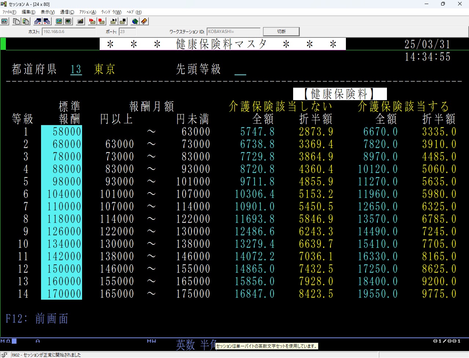Click the globe icon in toolbar
This screenshot has width=469, height=358.
click(x=135, y=21)
